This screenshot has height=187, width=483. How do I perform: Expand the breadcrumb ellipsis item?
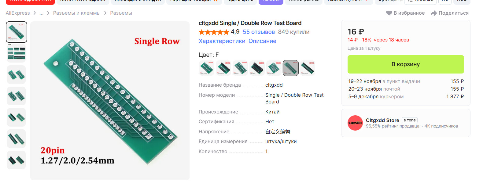41,13
